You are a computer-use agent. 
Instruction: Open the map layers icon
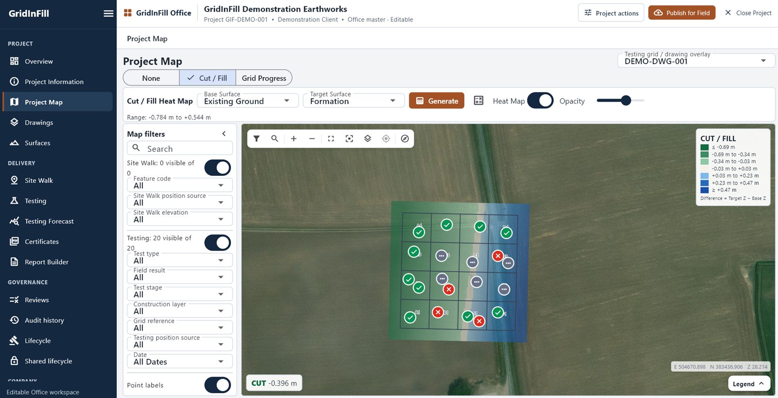click(x=368, y=138)
